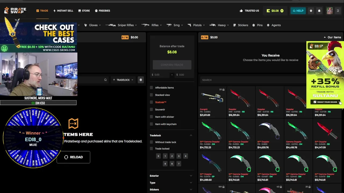Click the Confirm Trade button
Image resolution: width=344 pixels, height=193 pixels.
tap(172, 65)
